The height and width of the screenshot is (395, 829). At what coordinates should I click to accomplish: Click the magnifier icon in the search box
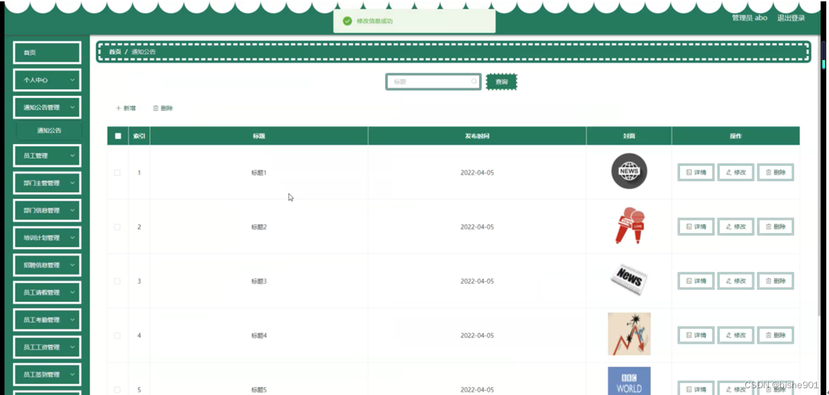click(x=474, y=82)
